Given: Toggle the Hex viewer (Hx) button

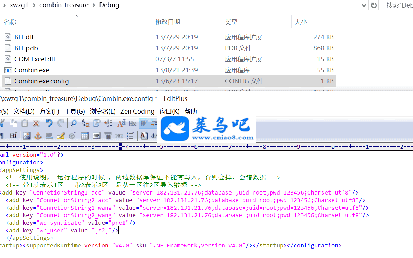Looking at the screenshot, I should click(x=132, y=124).
